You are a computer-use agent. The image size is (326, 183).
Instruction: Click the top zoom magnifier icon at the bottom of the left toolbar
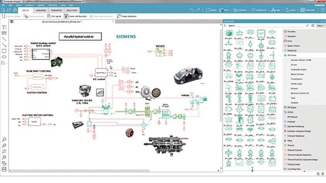pyautogui.click(x=4, y=139)
